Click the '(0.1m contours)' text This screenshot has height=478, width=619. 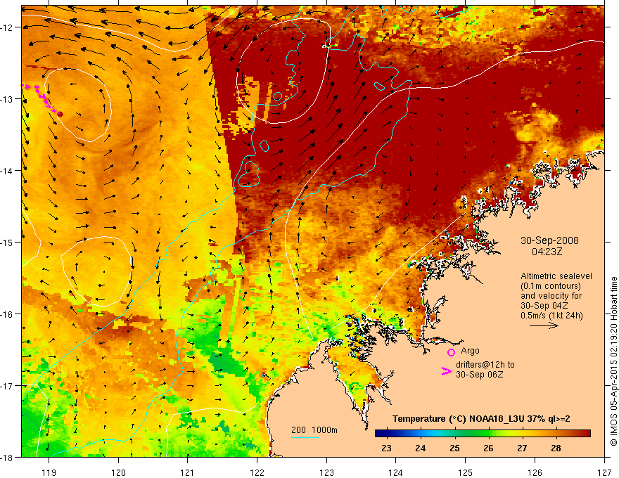click(x=551, y=286)
